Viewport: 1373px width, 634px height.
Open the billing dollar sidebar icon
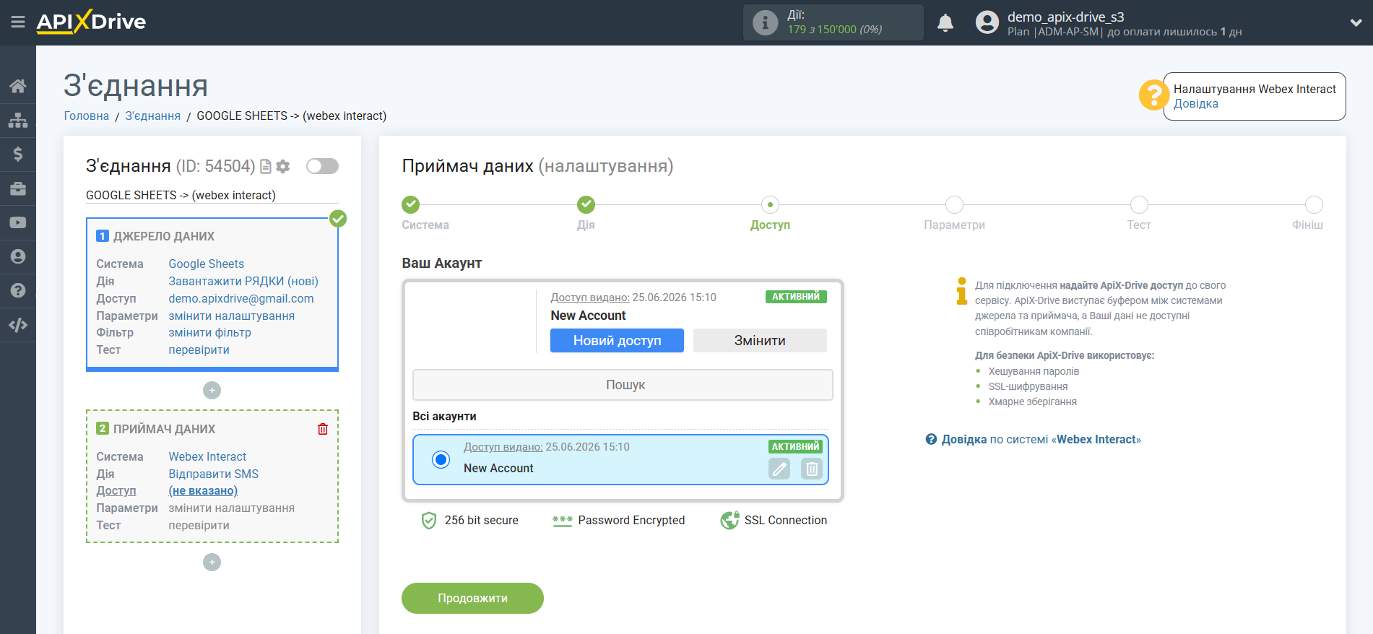[18, 154]
